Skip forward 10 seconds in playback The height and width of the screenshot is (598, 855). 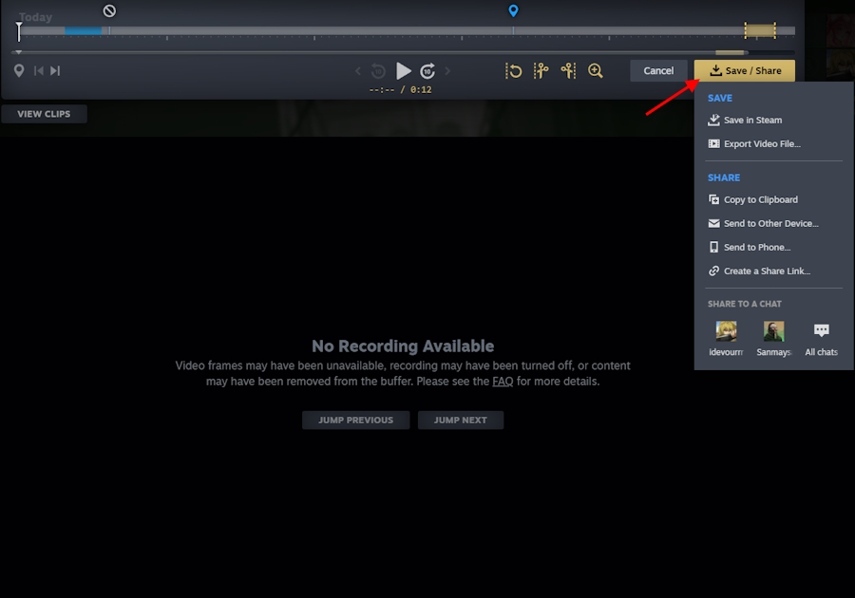coord(427,70)
